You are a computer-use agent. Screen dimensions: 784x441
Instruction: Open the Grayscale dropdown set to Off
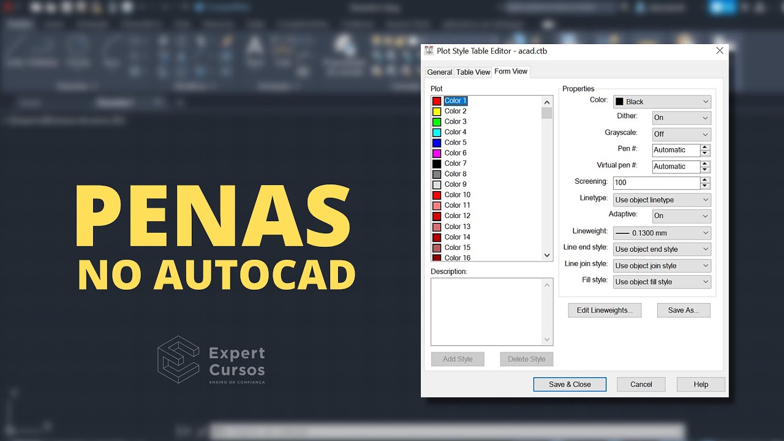(681, 134)
